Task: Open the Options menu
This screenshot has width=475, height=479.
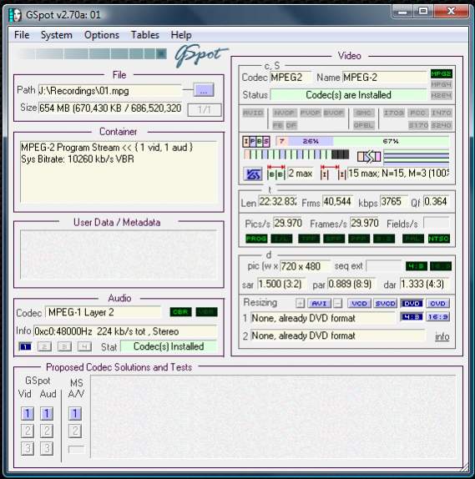Action: 102,35
